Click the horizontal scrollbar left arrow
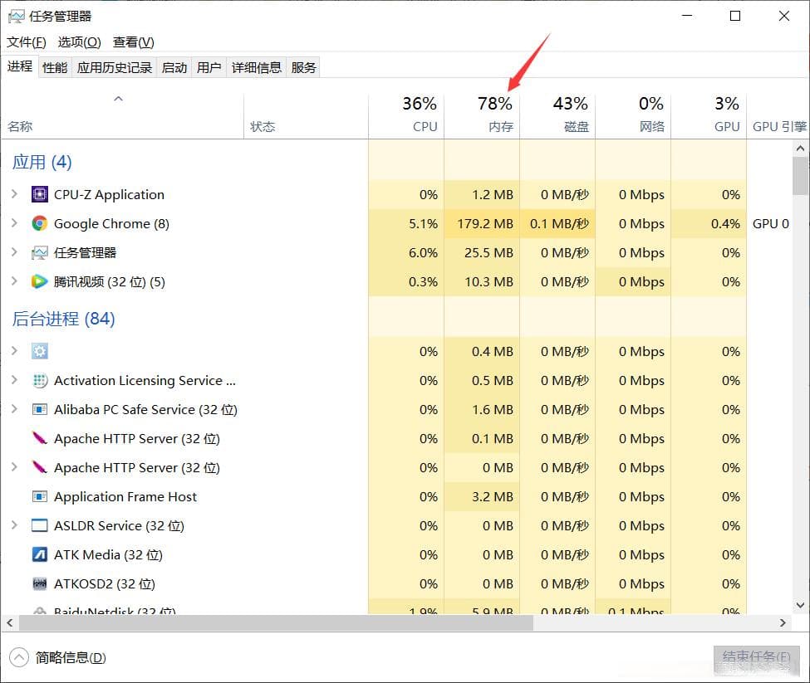 pyautogui.click(x=10, y=623)
